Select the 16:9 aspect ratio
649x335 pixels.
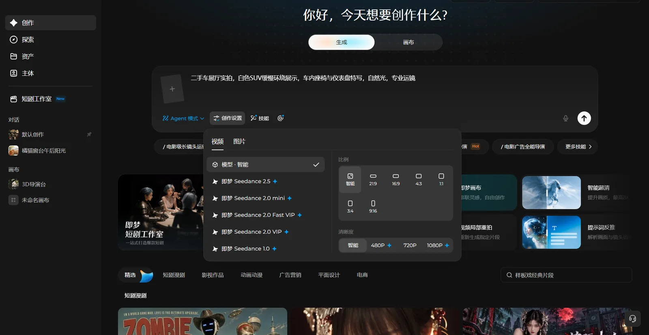(x=396, y=179)
